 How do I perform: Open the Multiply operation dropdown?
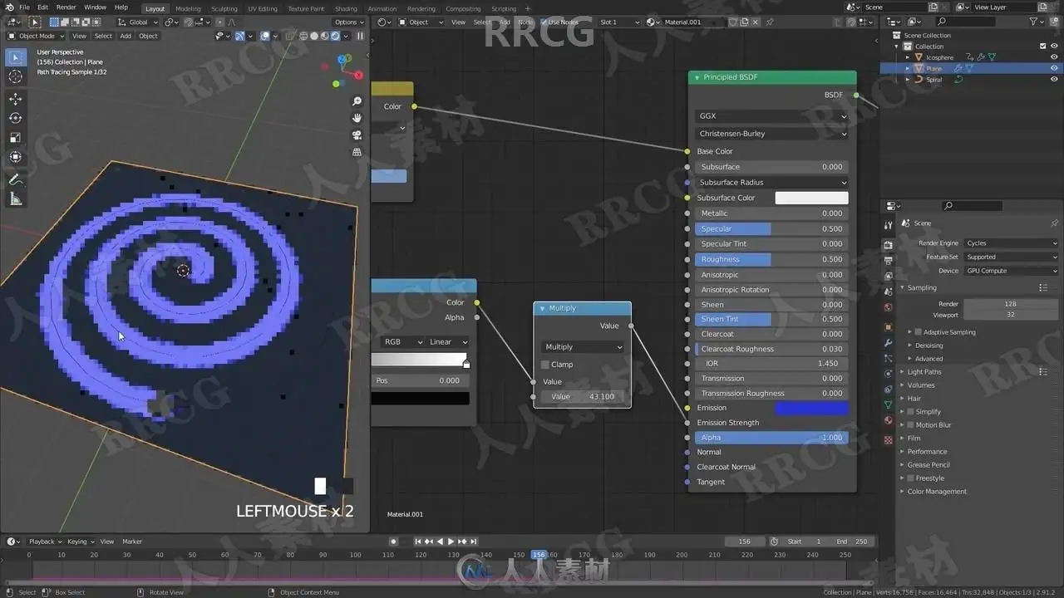[x=582, y=347]
